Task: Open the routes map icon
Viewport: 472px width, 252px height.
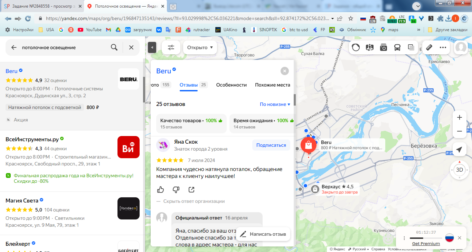Action: coord(370,47)
